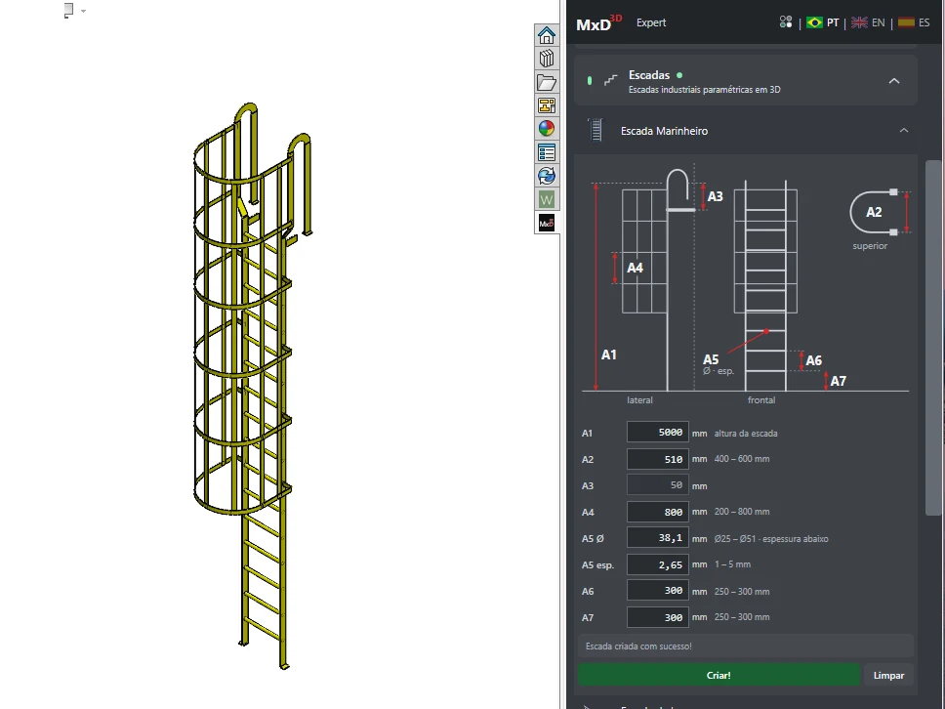Viewport: 945px width, 709px height.
Task: Click the ladder icon beside Escada Marinheiro
Action: (596, 130)
